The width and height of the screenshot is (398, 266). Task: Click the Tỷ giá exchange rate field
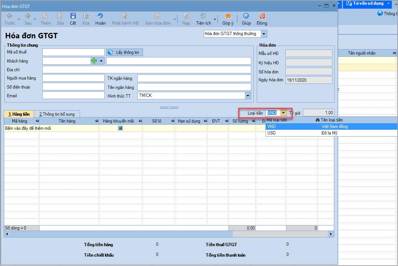point(318,113)
